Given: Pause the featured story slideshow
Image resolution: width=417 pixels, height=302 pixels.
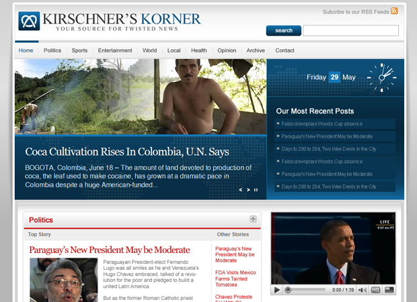Looking at the screenshot, I should [x=256, y=190].
